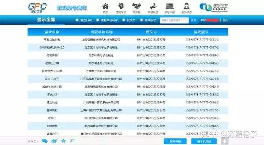Click ISBN 978-7-7979-0900-6 cell
The width and height of the screenshot is (264, 145).
click(202, 118)
